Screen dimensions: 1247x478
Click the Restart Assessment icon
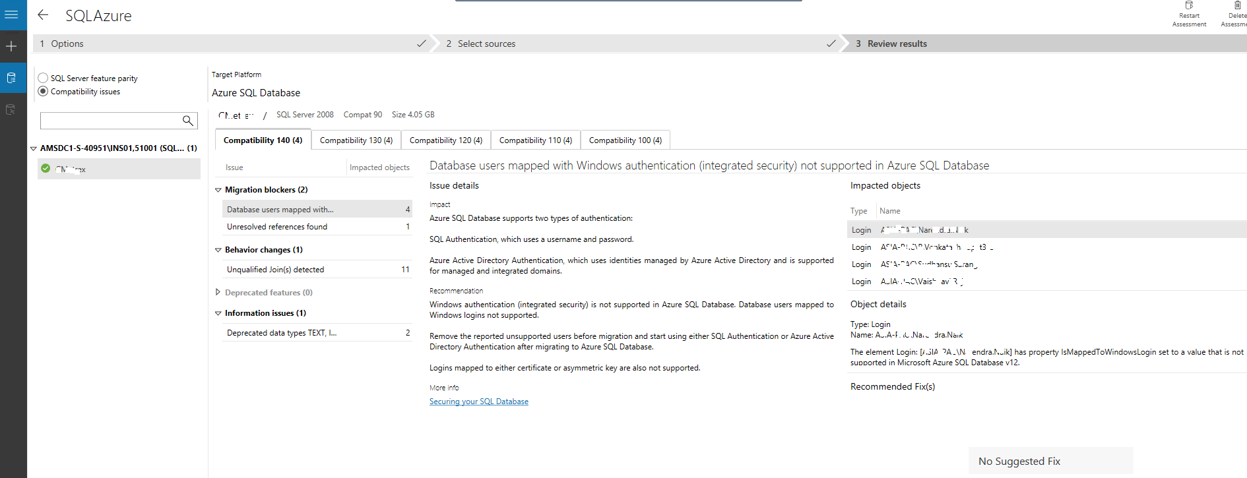point(1189,6)
